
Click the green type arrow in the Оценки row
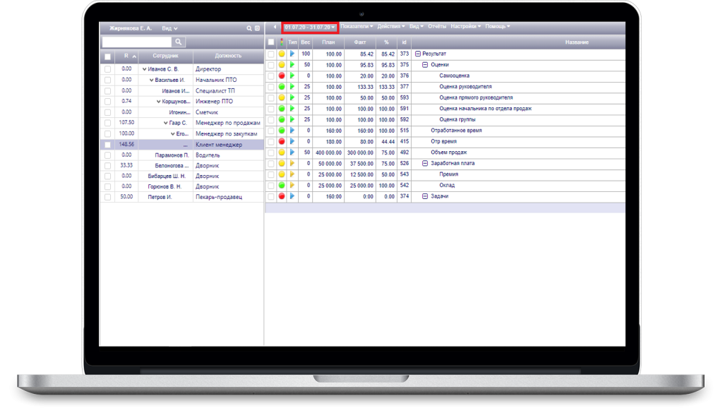[292, 64]
